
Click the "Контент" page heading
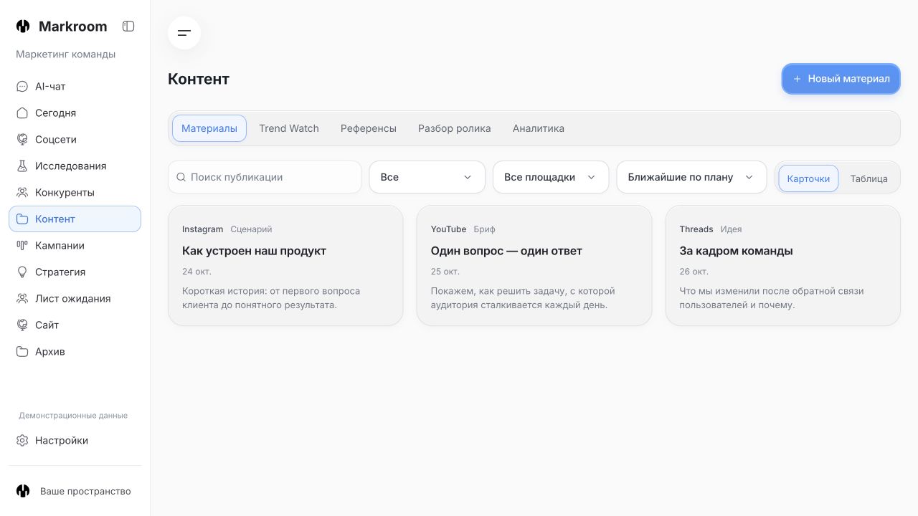point(199,79)
